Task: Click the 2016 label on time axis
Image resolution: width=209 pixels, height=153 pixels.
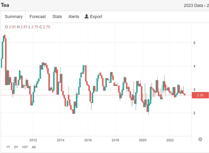Action: [88, 140]
